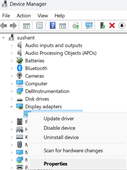Click the Forward arrow toolbar icon
Screen dimensions: 127x170
[x=13, y=26]
